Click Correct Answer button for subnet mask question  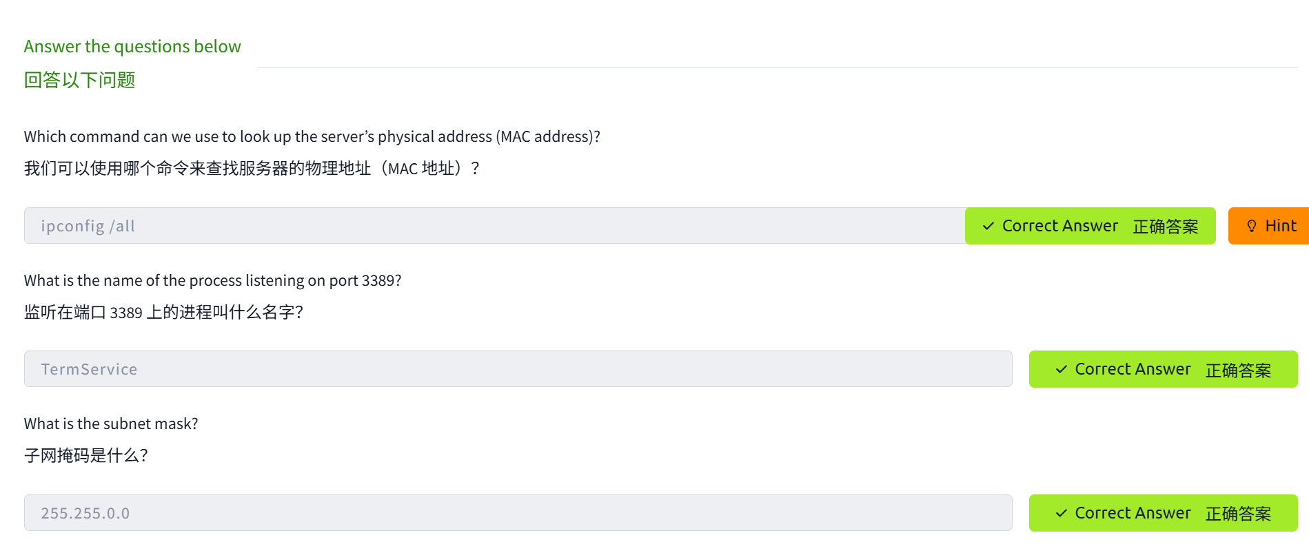point(1163,513)
